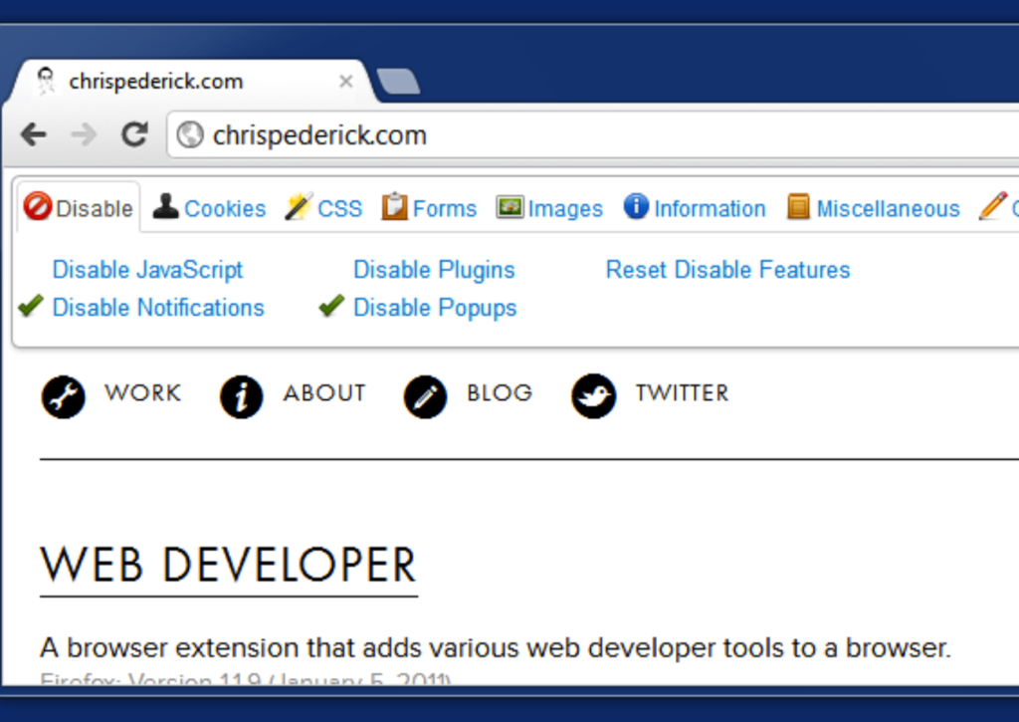Click the About info circle icon
Image resolution: width=1019 pixels, height=722 pixels.
coord(241,396)
